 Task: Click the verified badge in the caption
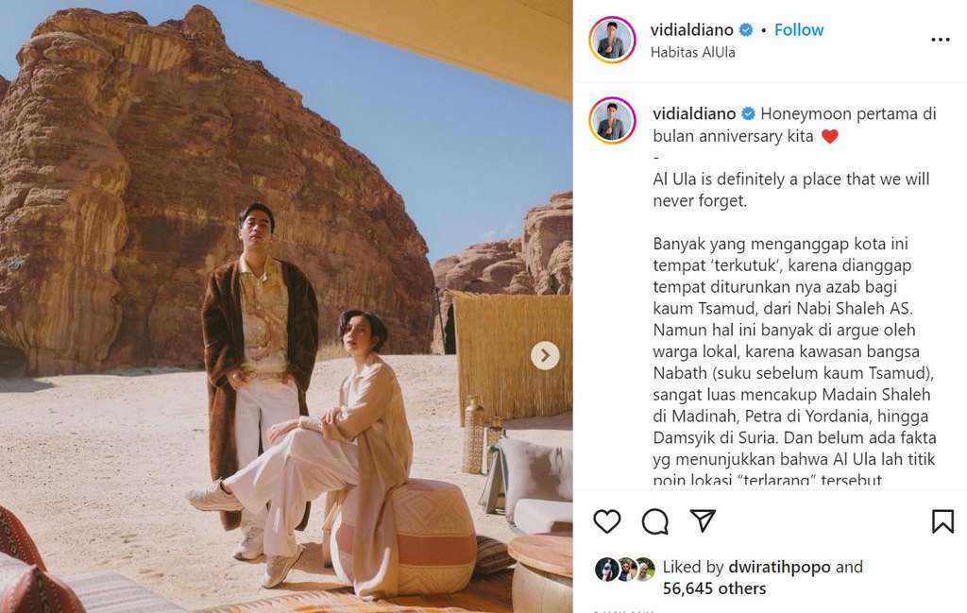(749, 113)
